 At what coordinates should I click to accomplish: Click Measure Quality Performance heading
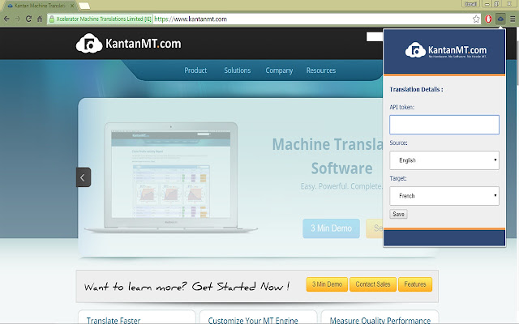(x=380, y=320)
